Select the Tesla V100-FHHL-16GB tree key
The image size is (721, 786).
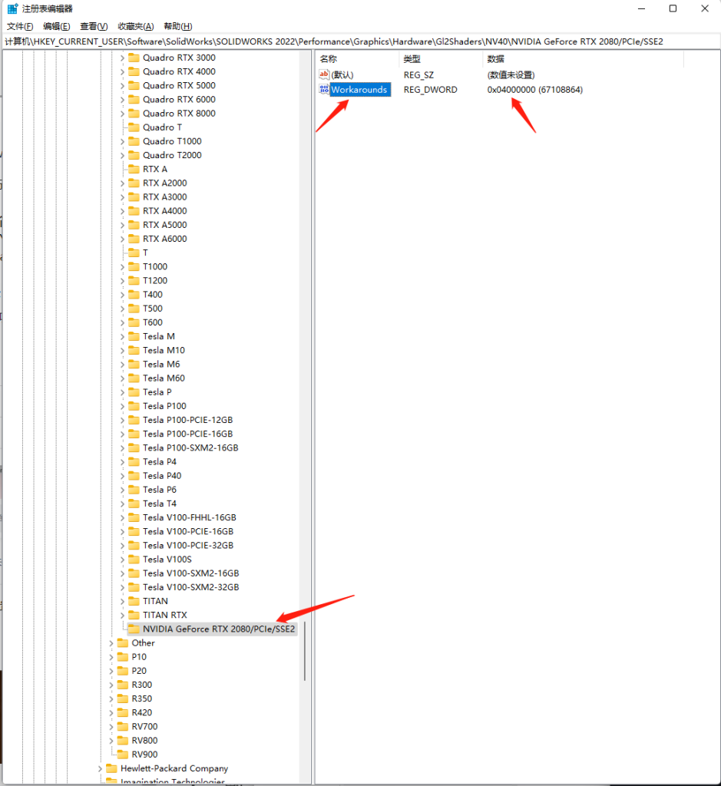[189, 517]
